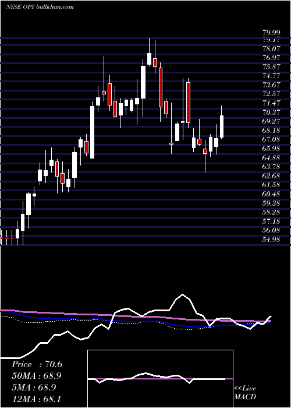Click the 65.98 price axis label
291x408 pixels.
coord(271,149)
